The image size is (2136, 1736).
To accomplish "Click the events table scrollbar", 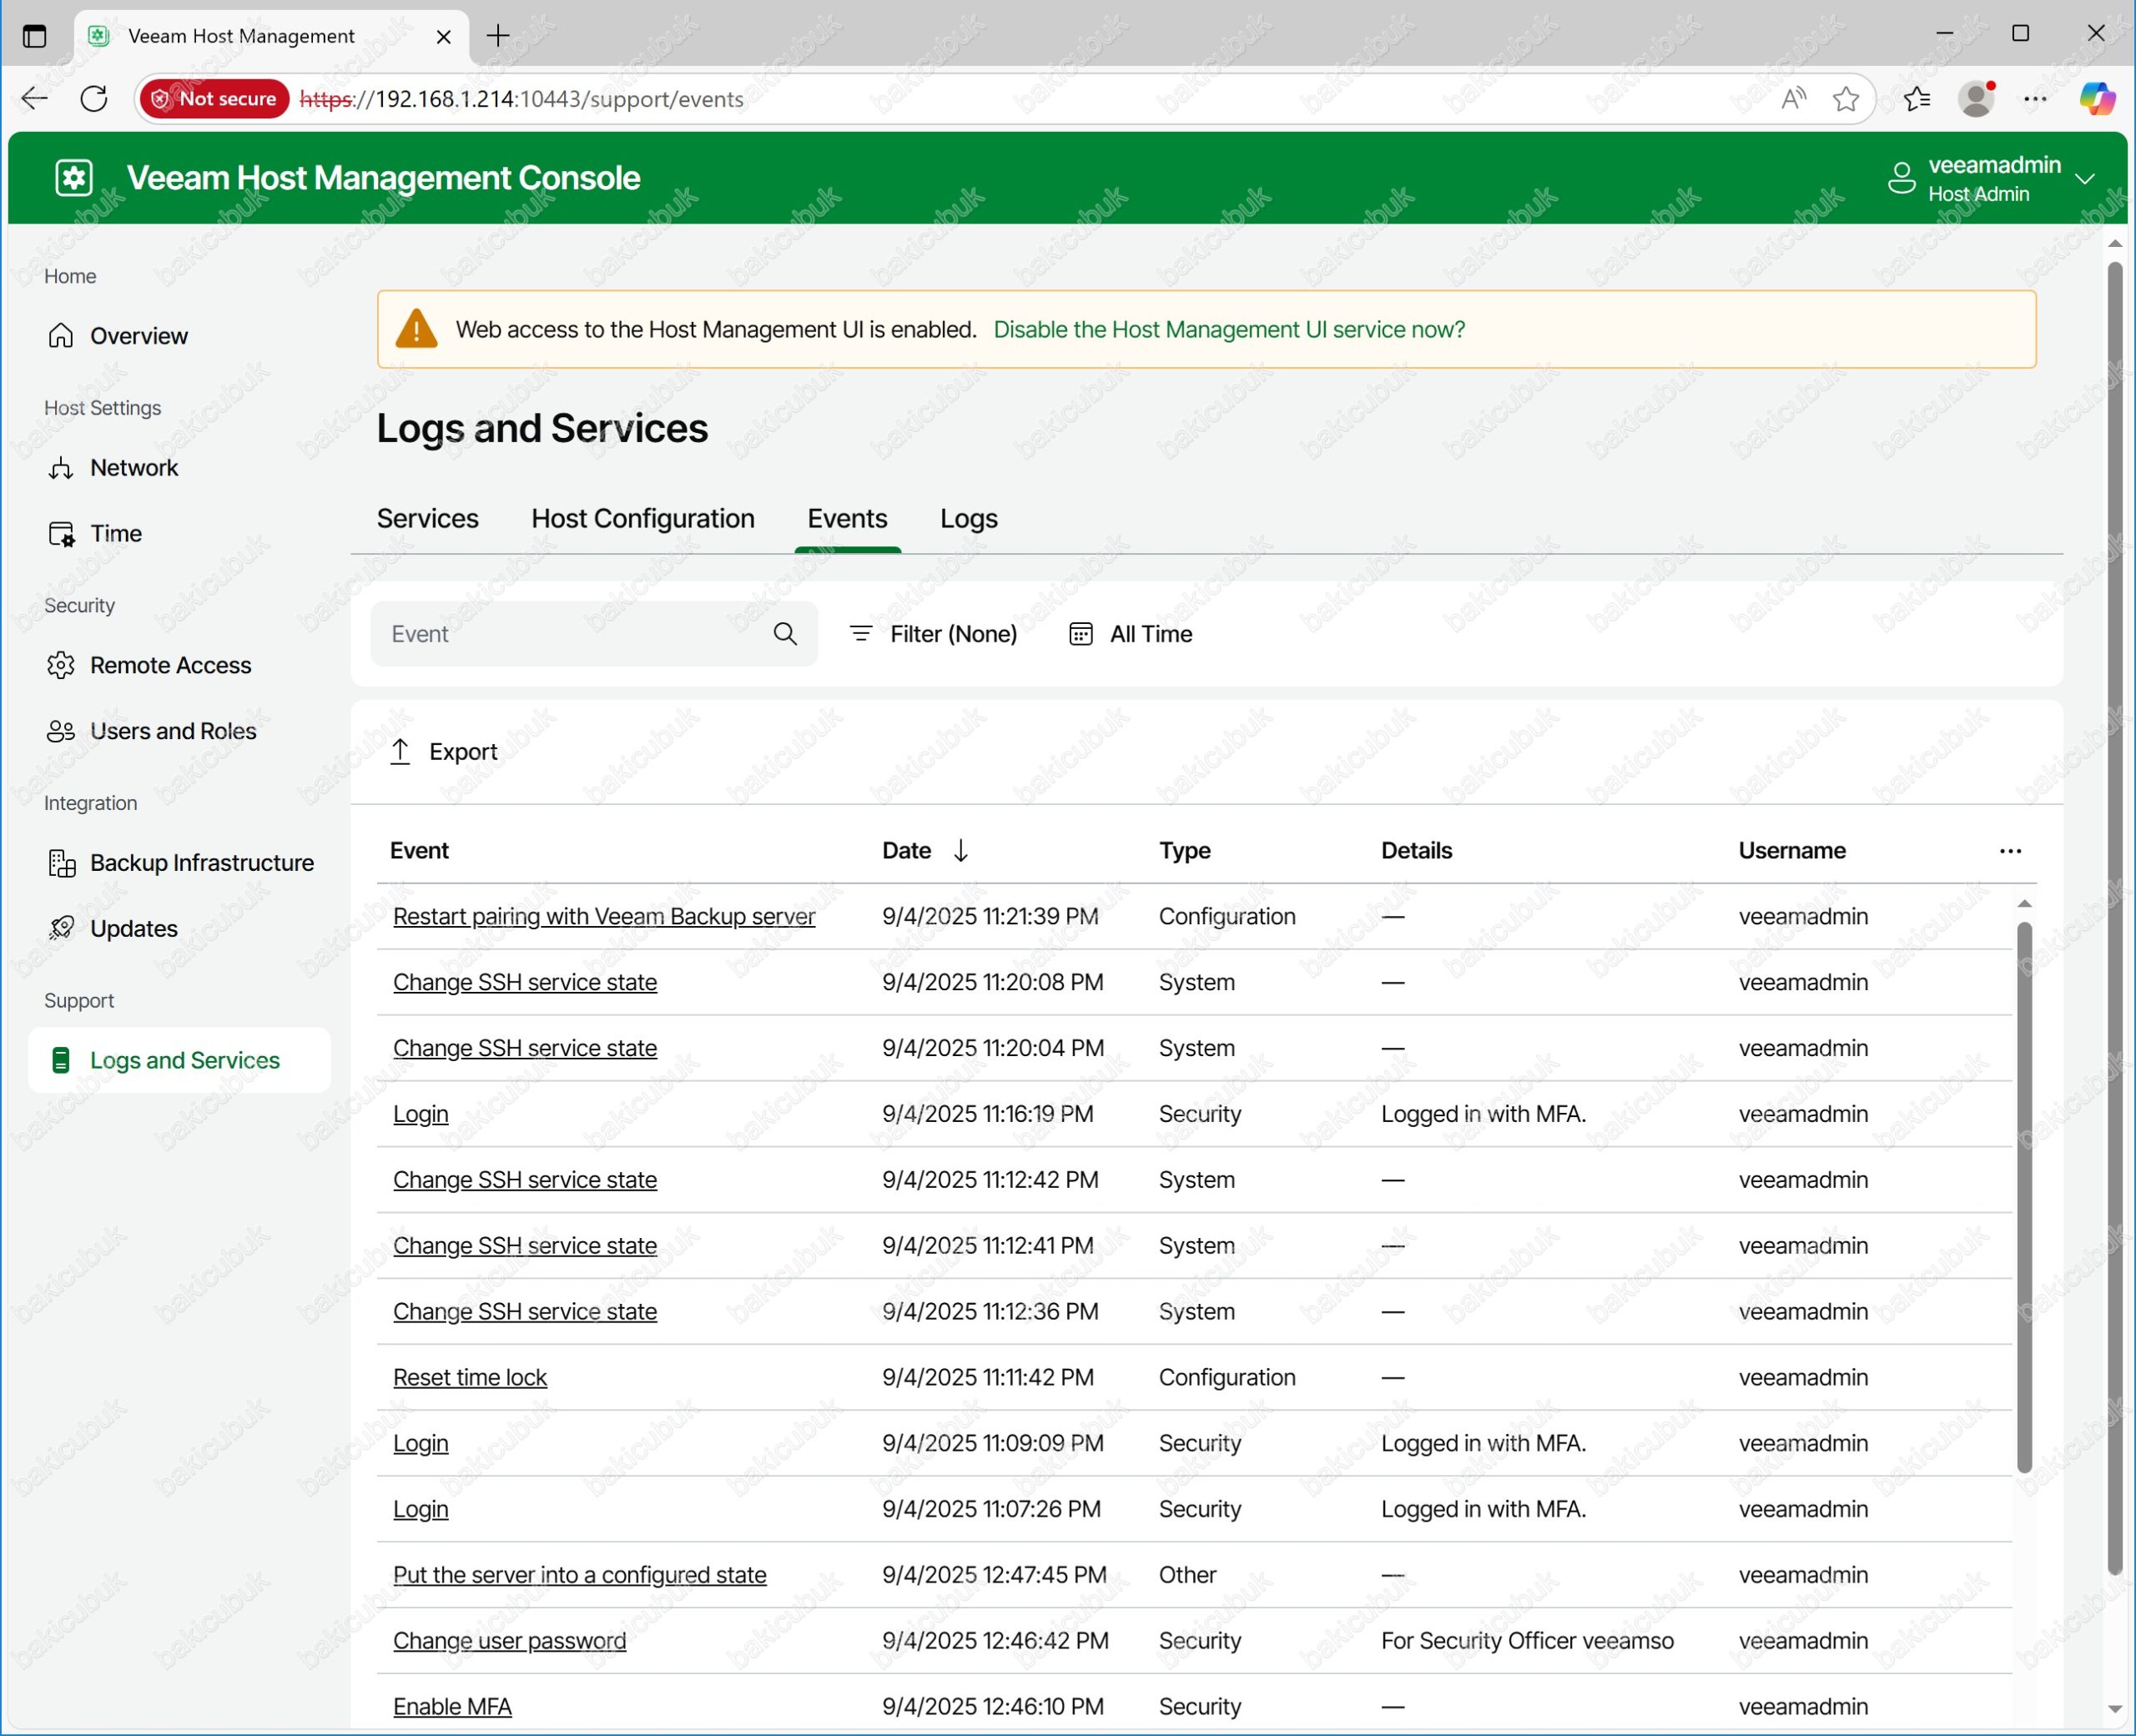I will (2024, 1197).
